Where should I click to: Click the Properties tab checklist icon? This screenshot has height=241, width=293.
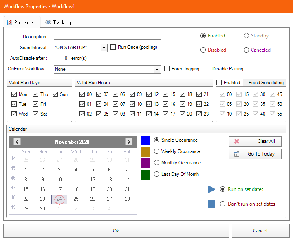click(10, 22)
